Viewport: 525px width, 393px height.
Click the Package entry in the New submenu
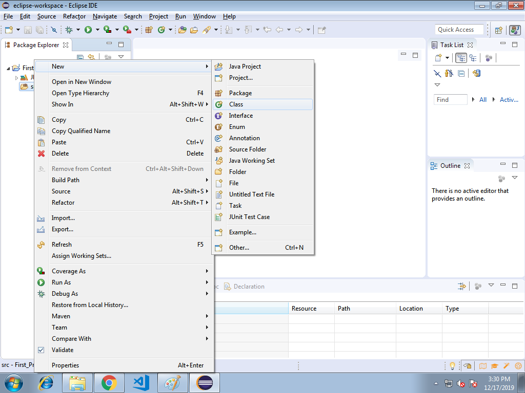pos(263,93)
